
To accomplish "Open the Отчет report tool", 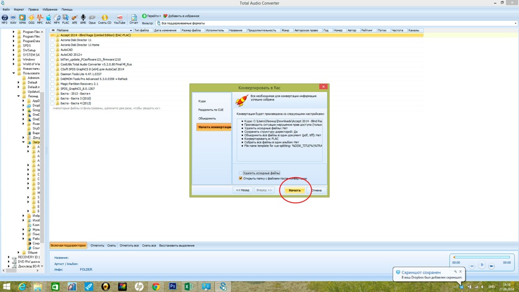I will tap(134, 19).
